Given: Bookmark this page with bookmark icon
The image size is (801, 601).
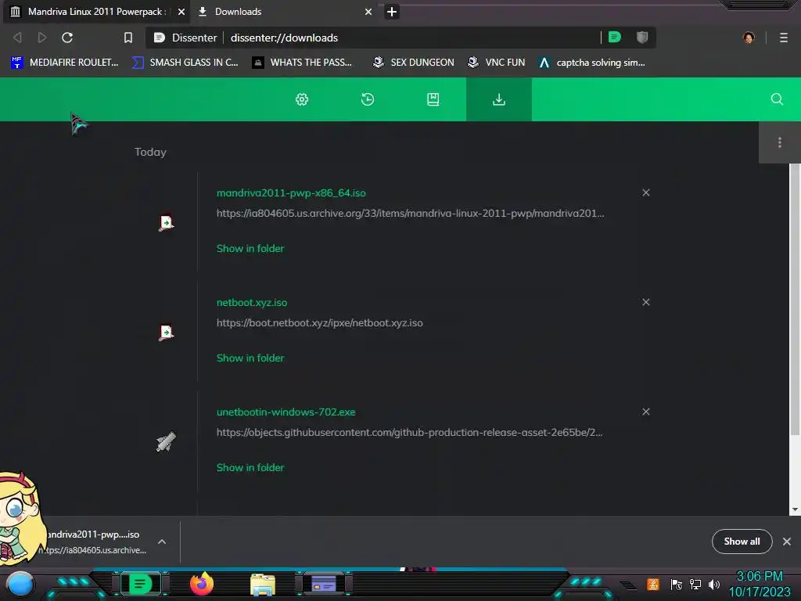Looking at the screenshot, I should pyautogui.click(x=128, y=38).
